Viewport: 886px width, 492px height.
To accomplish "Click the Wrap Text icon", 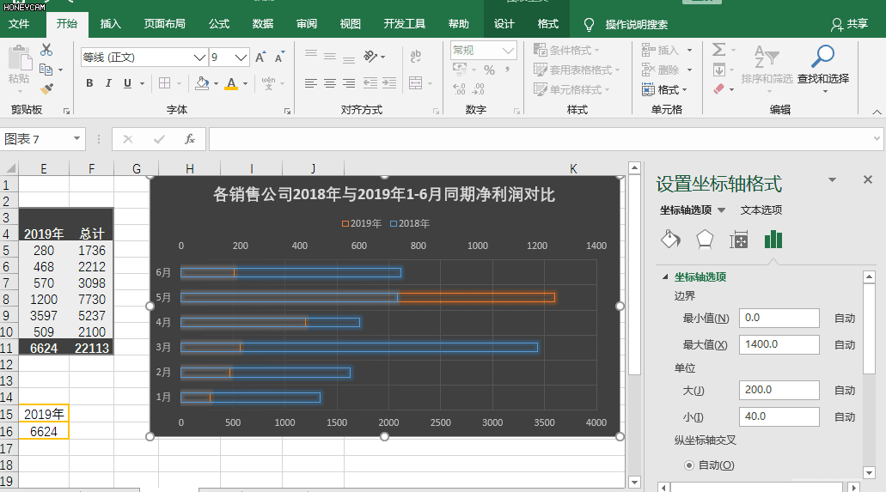I will pos(416,56).
